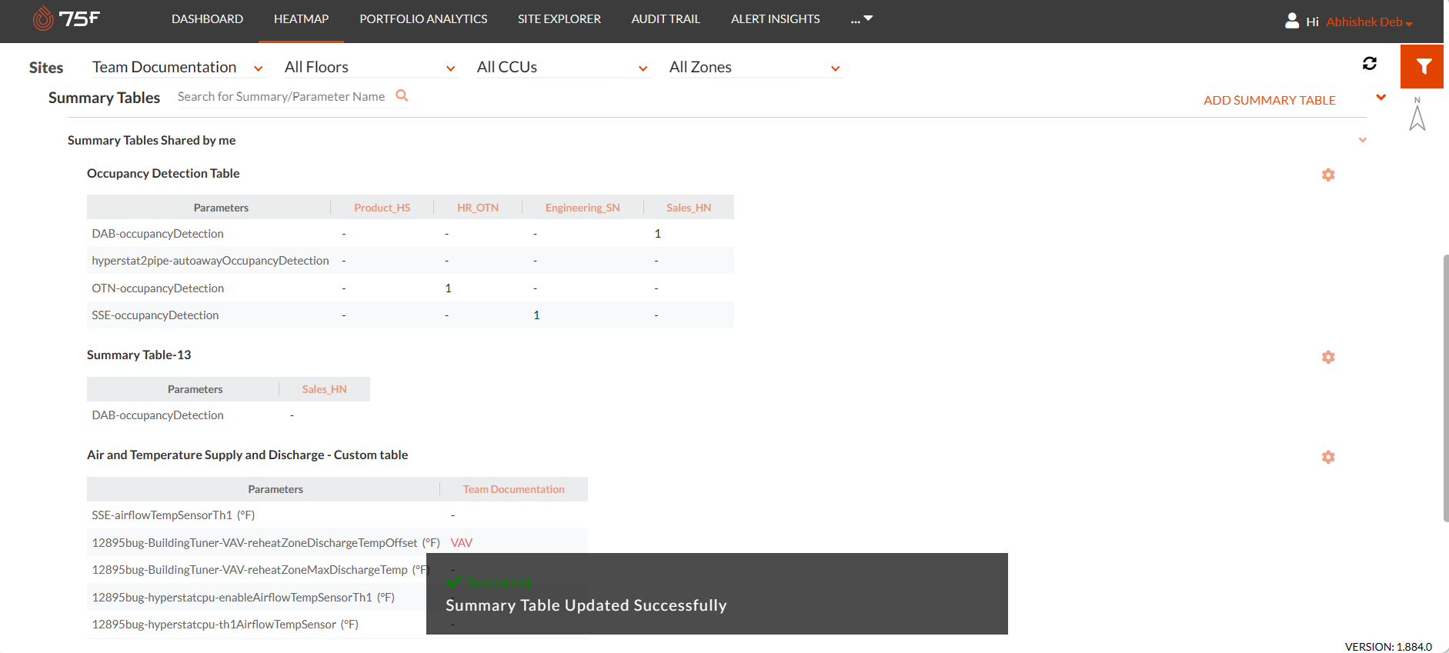Click hyperstat2pipe-autoawayOccupancyDetection row
The image size is (1449, 653).
click(x=410, y=261)
